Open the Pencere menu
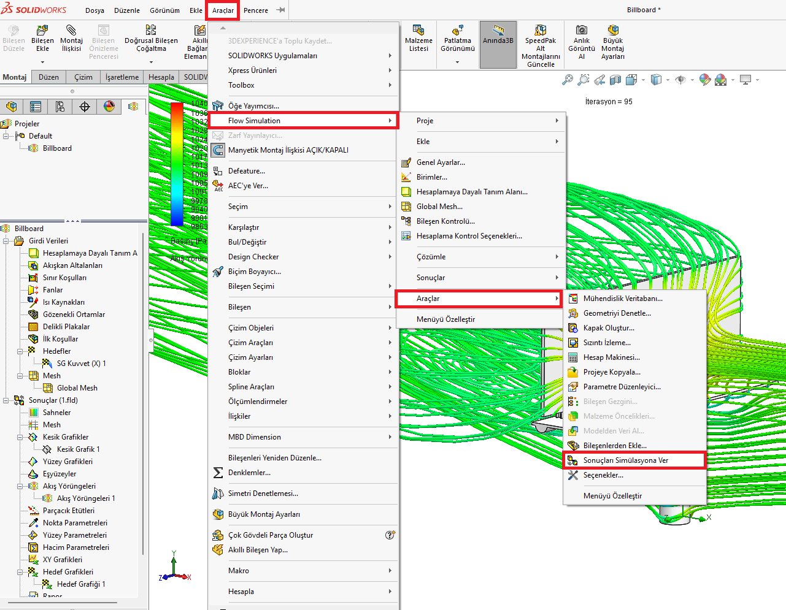Image resolution: width=786 pixels, height=610 pixels. coord(255,10)
